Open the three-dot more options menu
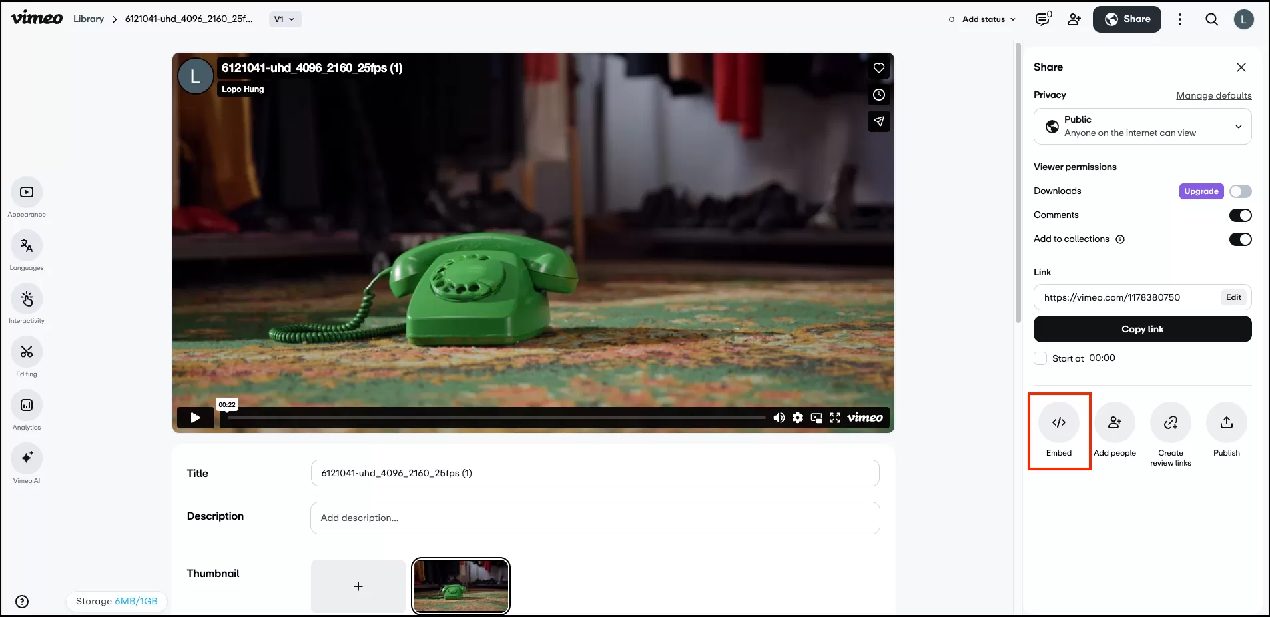This screenshot has width=1270, height=617. (1179, 19)
